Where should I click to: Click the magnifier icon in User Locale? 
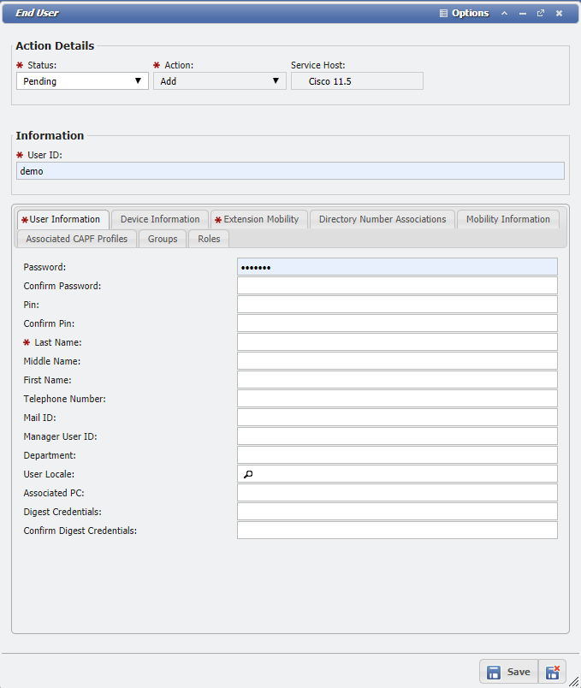[x=248, y=474]
